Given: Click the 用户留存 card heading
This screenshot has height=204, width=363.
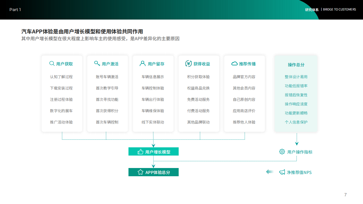Looking at the screenshot, I should tap(156, 64).
